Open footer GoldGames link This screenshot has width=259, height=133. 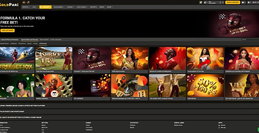click(89, 130)
